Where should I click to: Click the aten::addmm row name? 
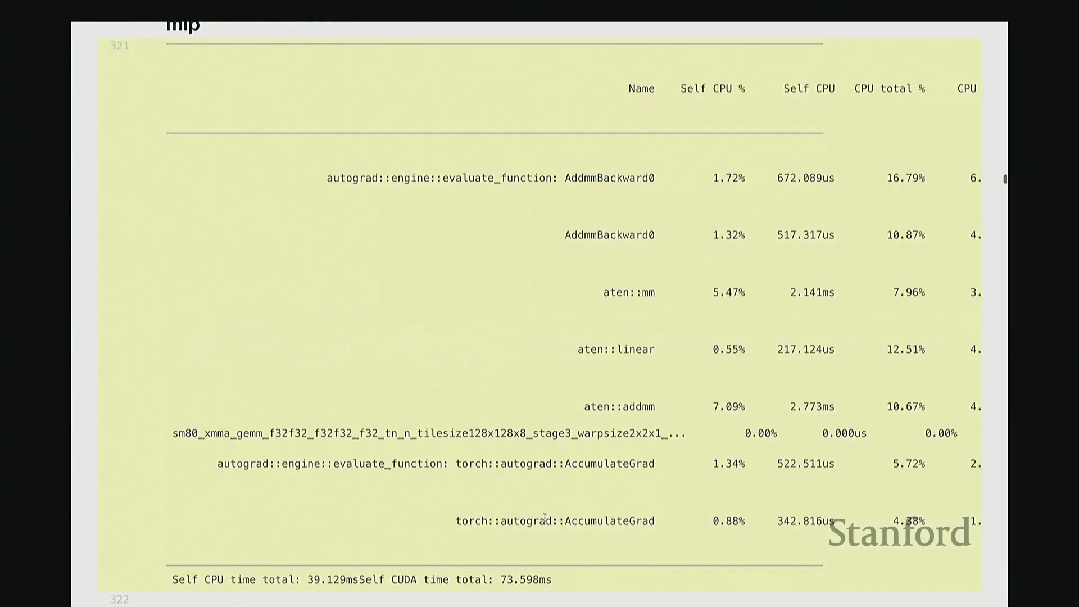point(619,407)
